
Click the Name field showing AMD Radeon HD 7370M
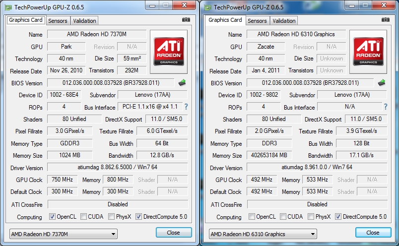(97, 34)
